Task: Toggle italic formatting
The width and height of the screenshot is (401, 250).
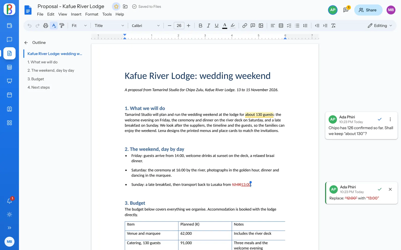Action: point(208,25)
